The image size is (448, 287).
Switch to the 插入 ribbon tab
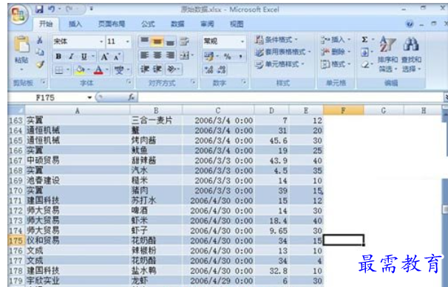pos(75,24)
